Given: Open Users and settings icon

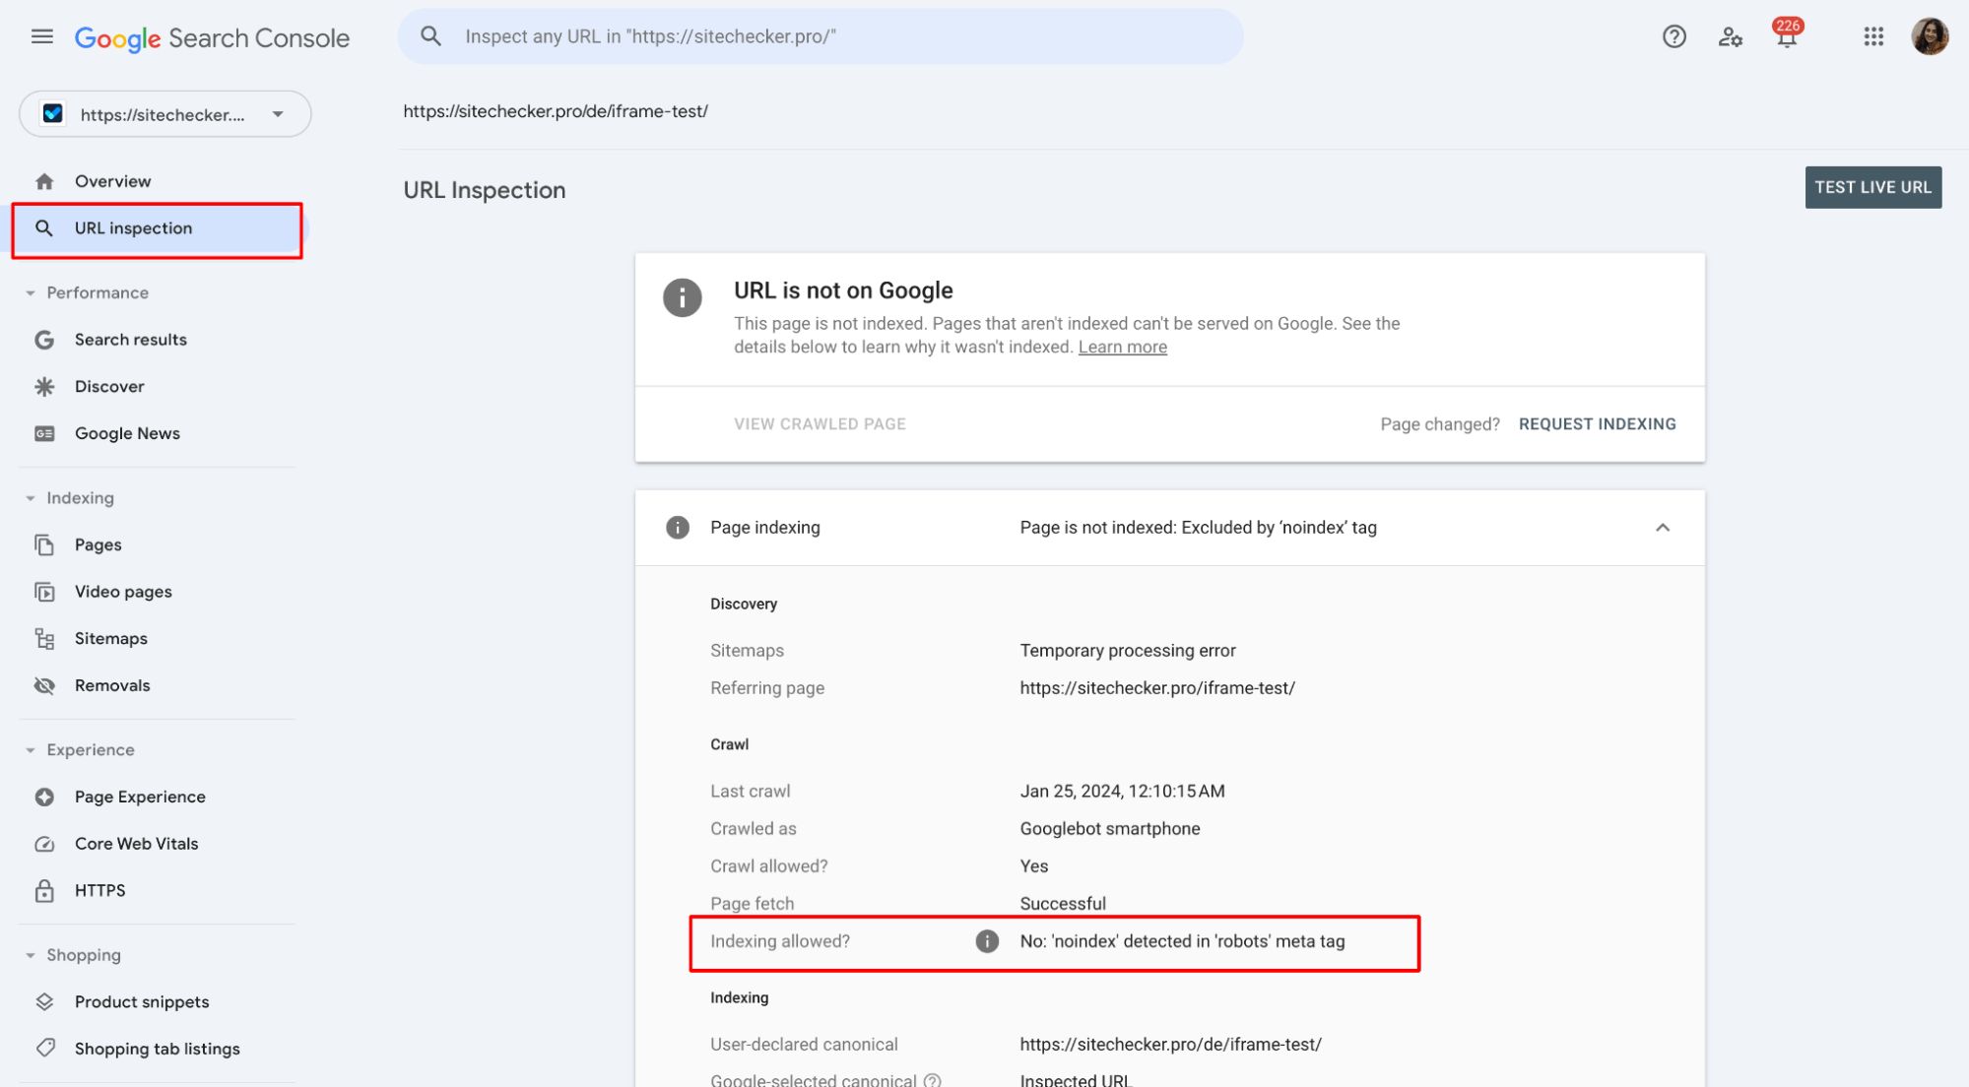Looking at the screenshot, I should click(1730, 36).
